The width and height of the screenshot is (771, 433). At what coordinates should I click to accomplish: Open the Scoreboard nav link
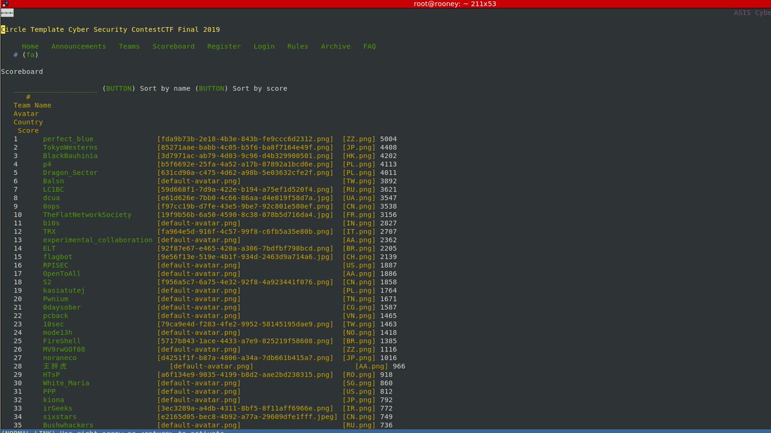click(x=173, y=46)
